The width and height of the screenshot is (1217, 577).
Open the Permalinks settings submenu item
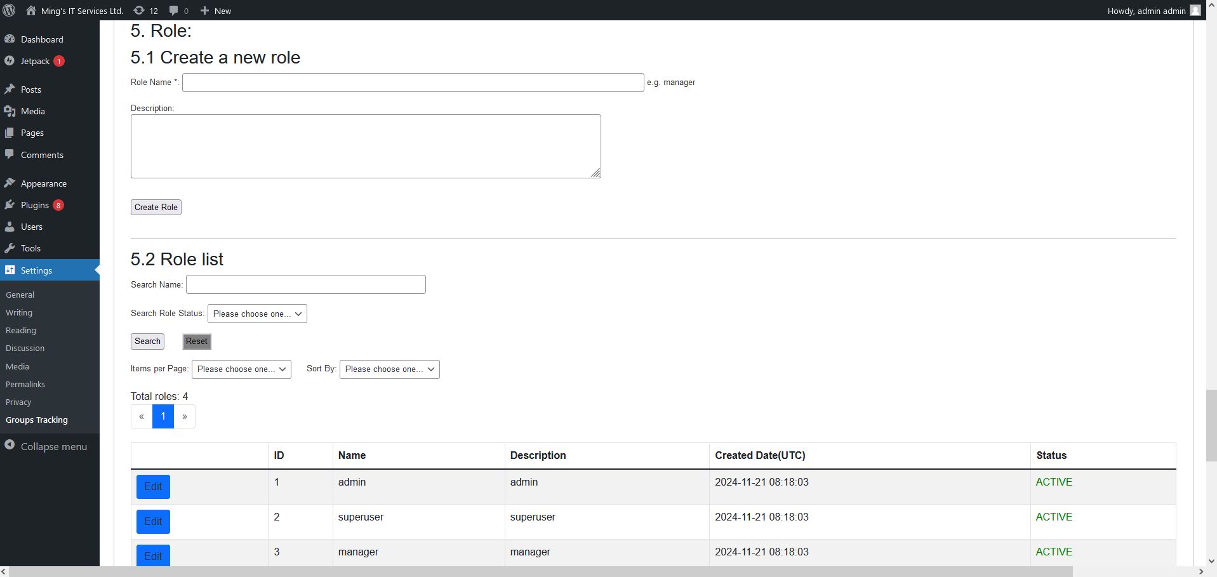pos(25,384)
